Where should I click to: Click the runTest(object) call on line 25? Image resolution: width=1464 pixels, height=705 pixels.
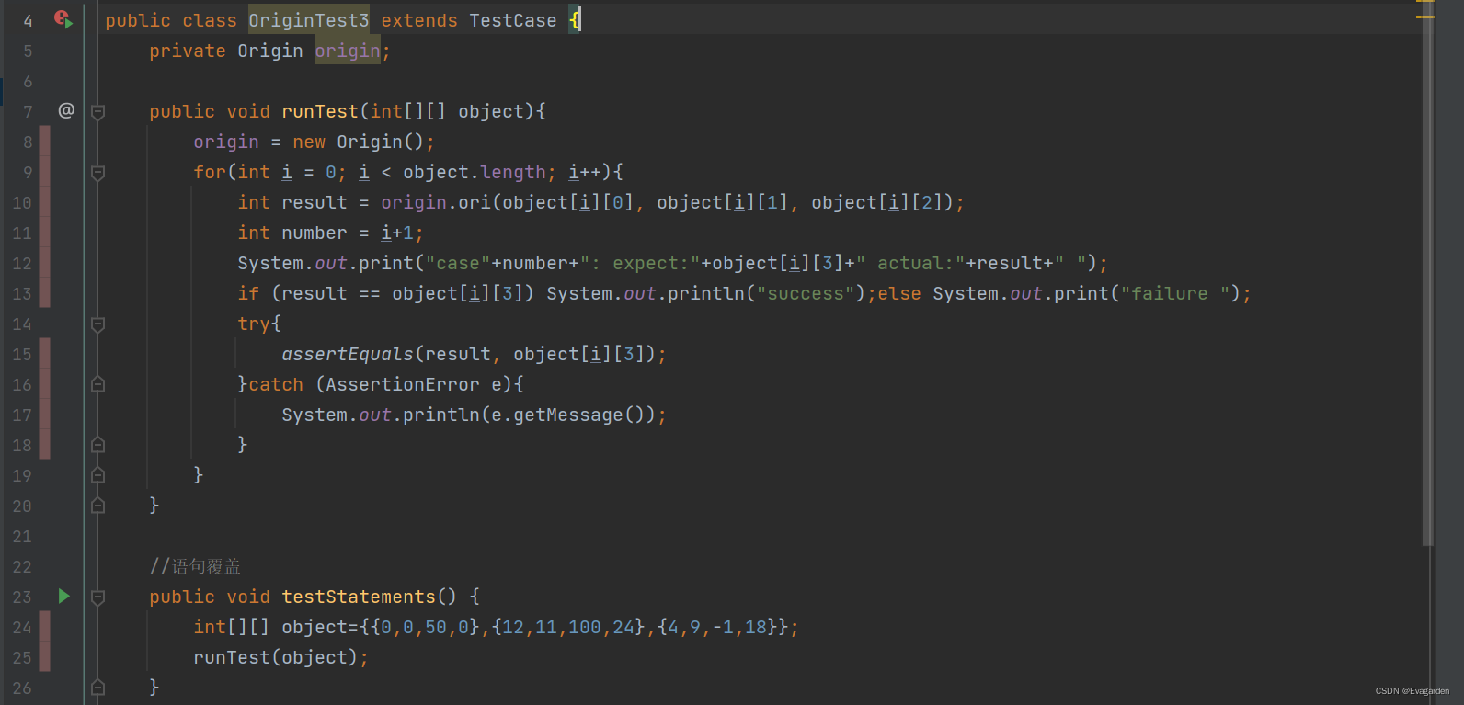click(276, 657)
